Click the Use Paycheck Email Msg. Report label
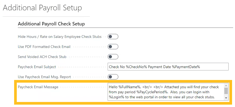The width and height of the screenshot is (235, 107). click(x=44, y=77)
